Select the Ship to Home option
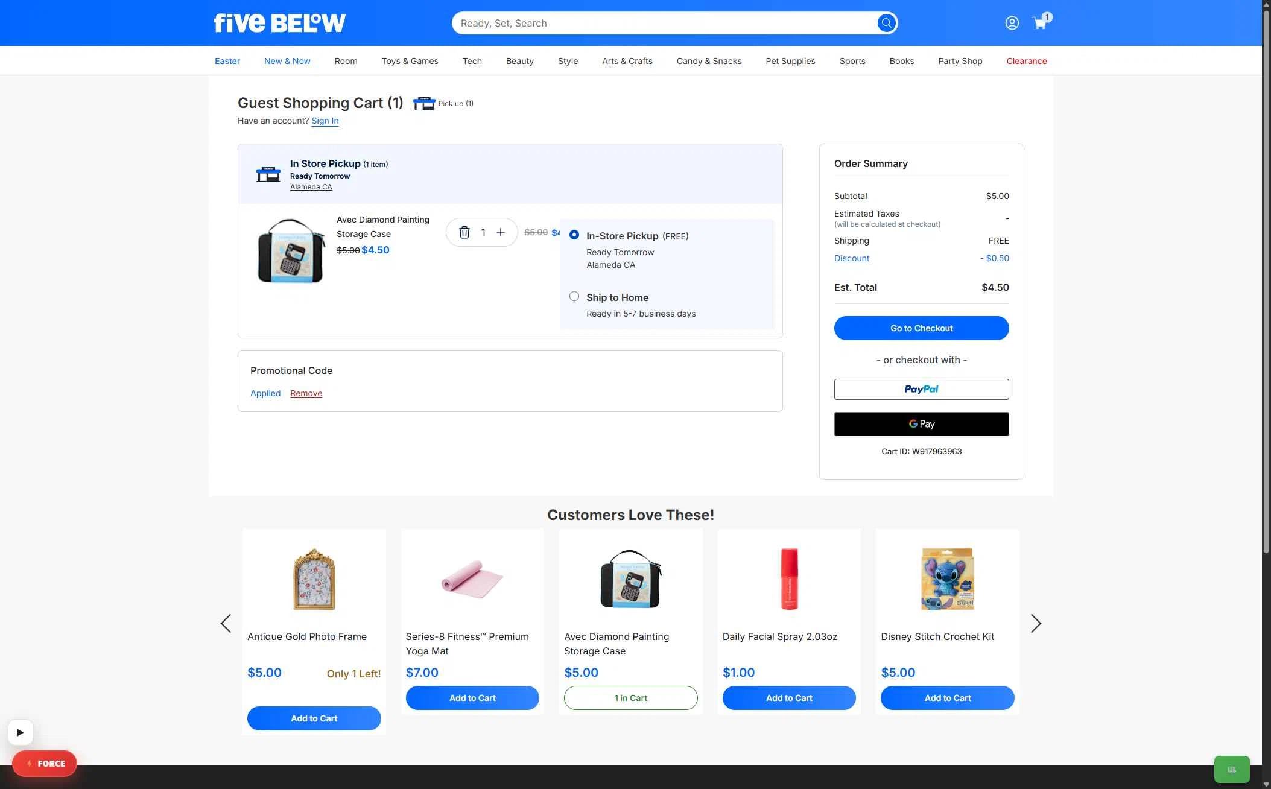 click(574, 296)
